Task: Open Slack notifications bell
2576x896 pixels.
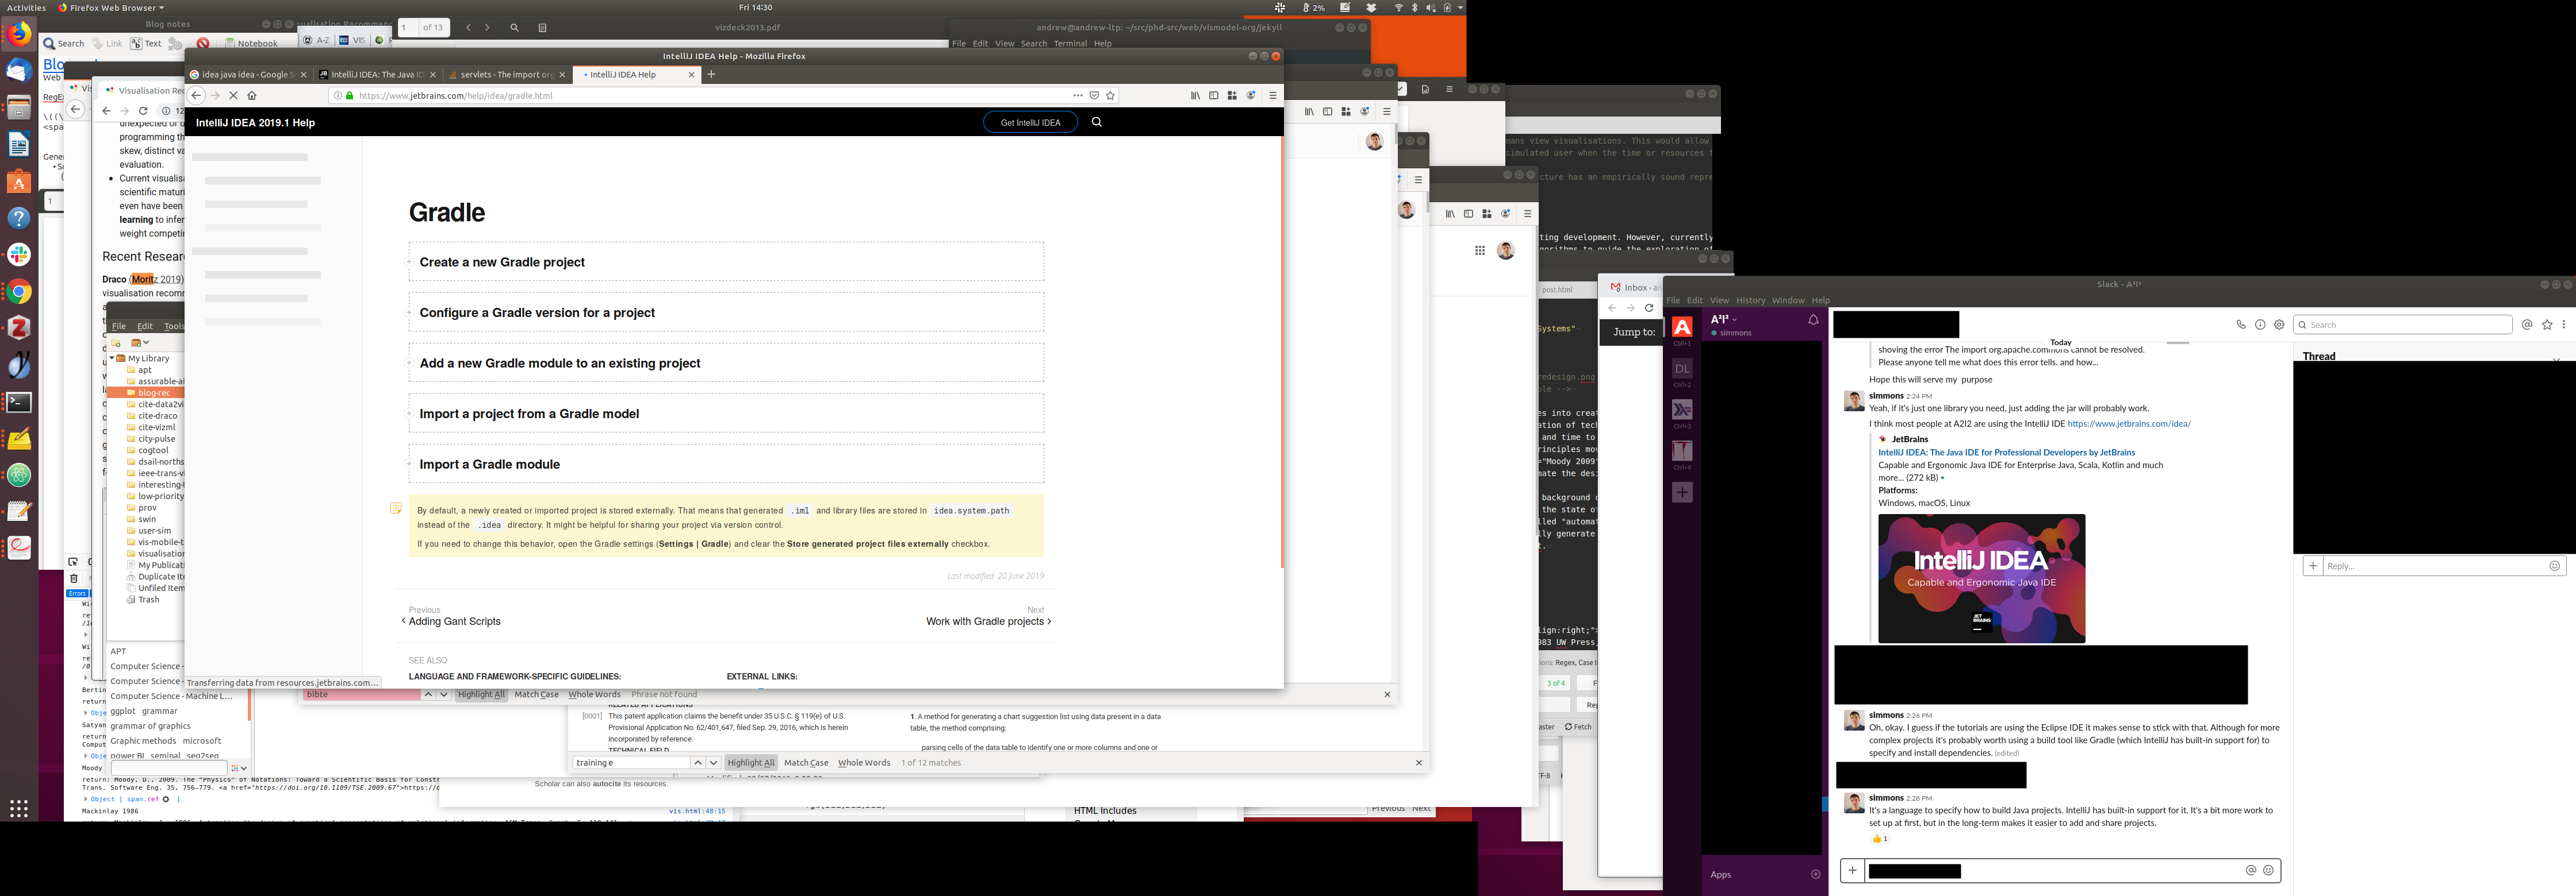Action: click(x=1813, y=320)
